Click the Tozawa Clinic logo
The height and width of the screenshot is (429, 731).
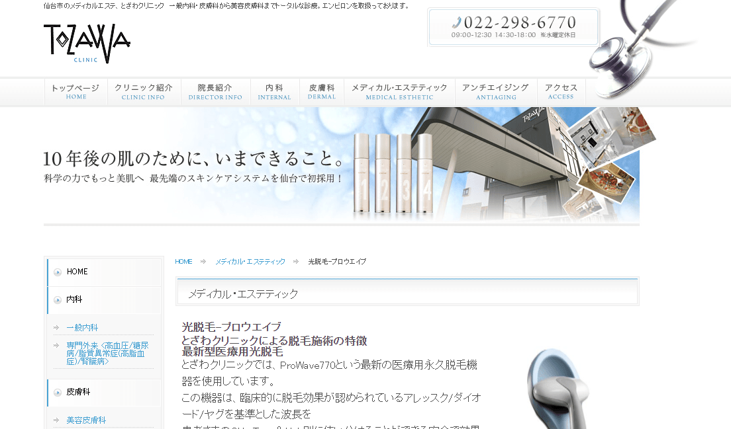[87, 43]
